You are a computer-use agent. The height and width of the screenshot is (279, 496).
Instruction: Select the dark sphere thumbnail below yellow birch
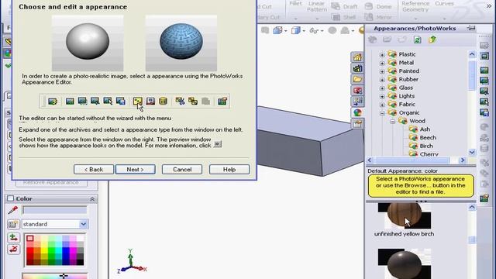405,263
